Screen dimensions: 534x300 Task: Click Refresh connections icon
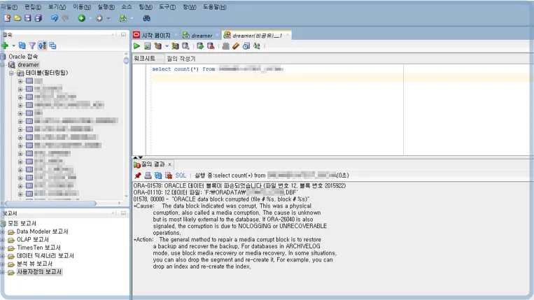click(x=22, y=45)
